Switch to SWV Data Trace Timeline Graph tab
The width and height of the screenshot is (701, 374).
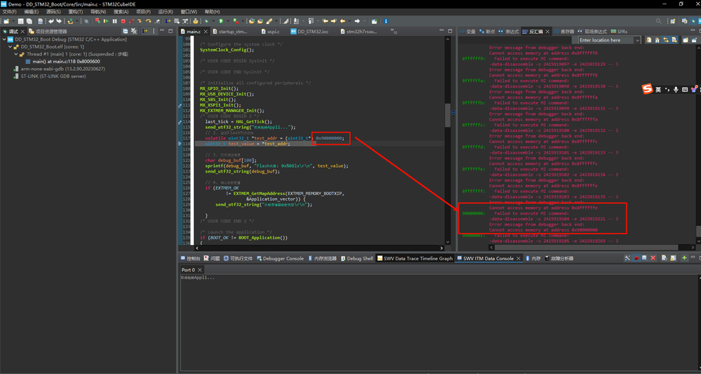(x=415, y=258)
